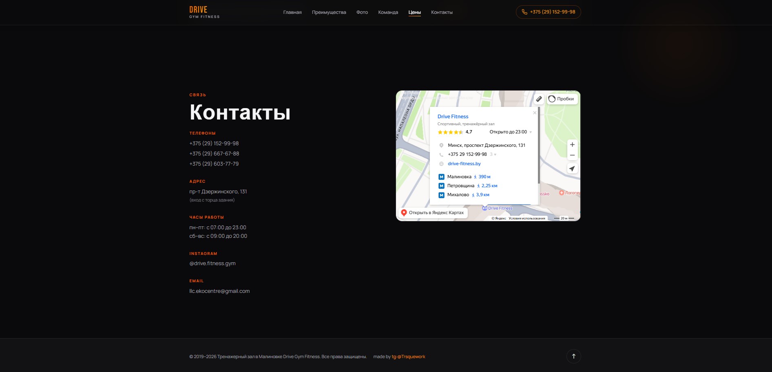
Task: Open walking route 2,25 км to Петровщина
Action: 487,186
